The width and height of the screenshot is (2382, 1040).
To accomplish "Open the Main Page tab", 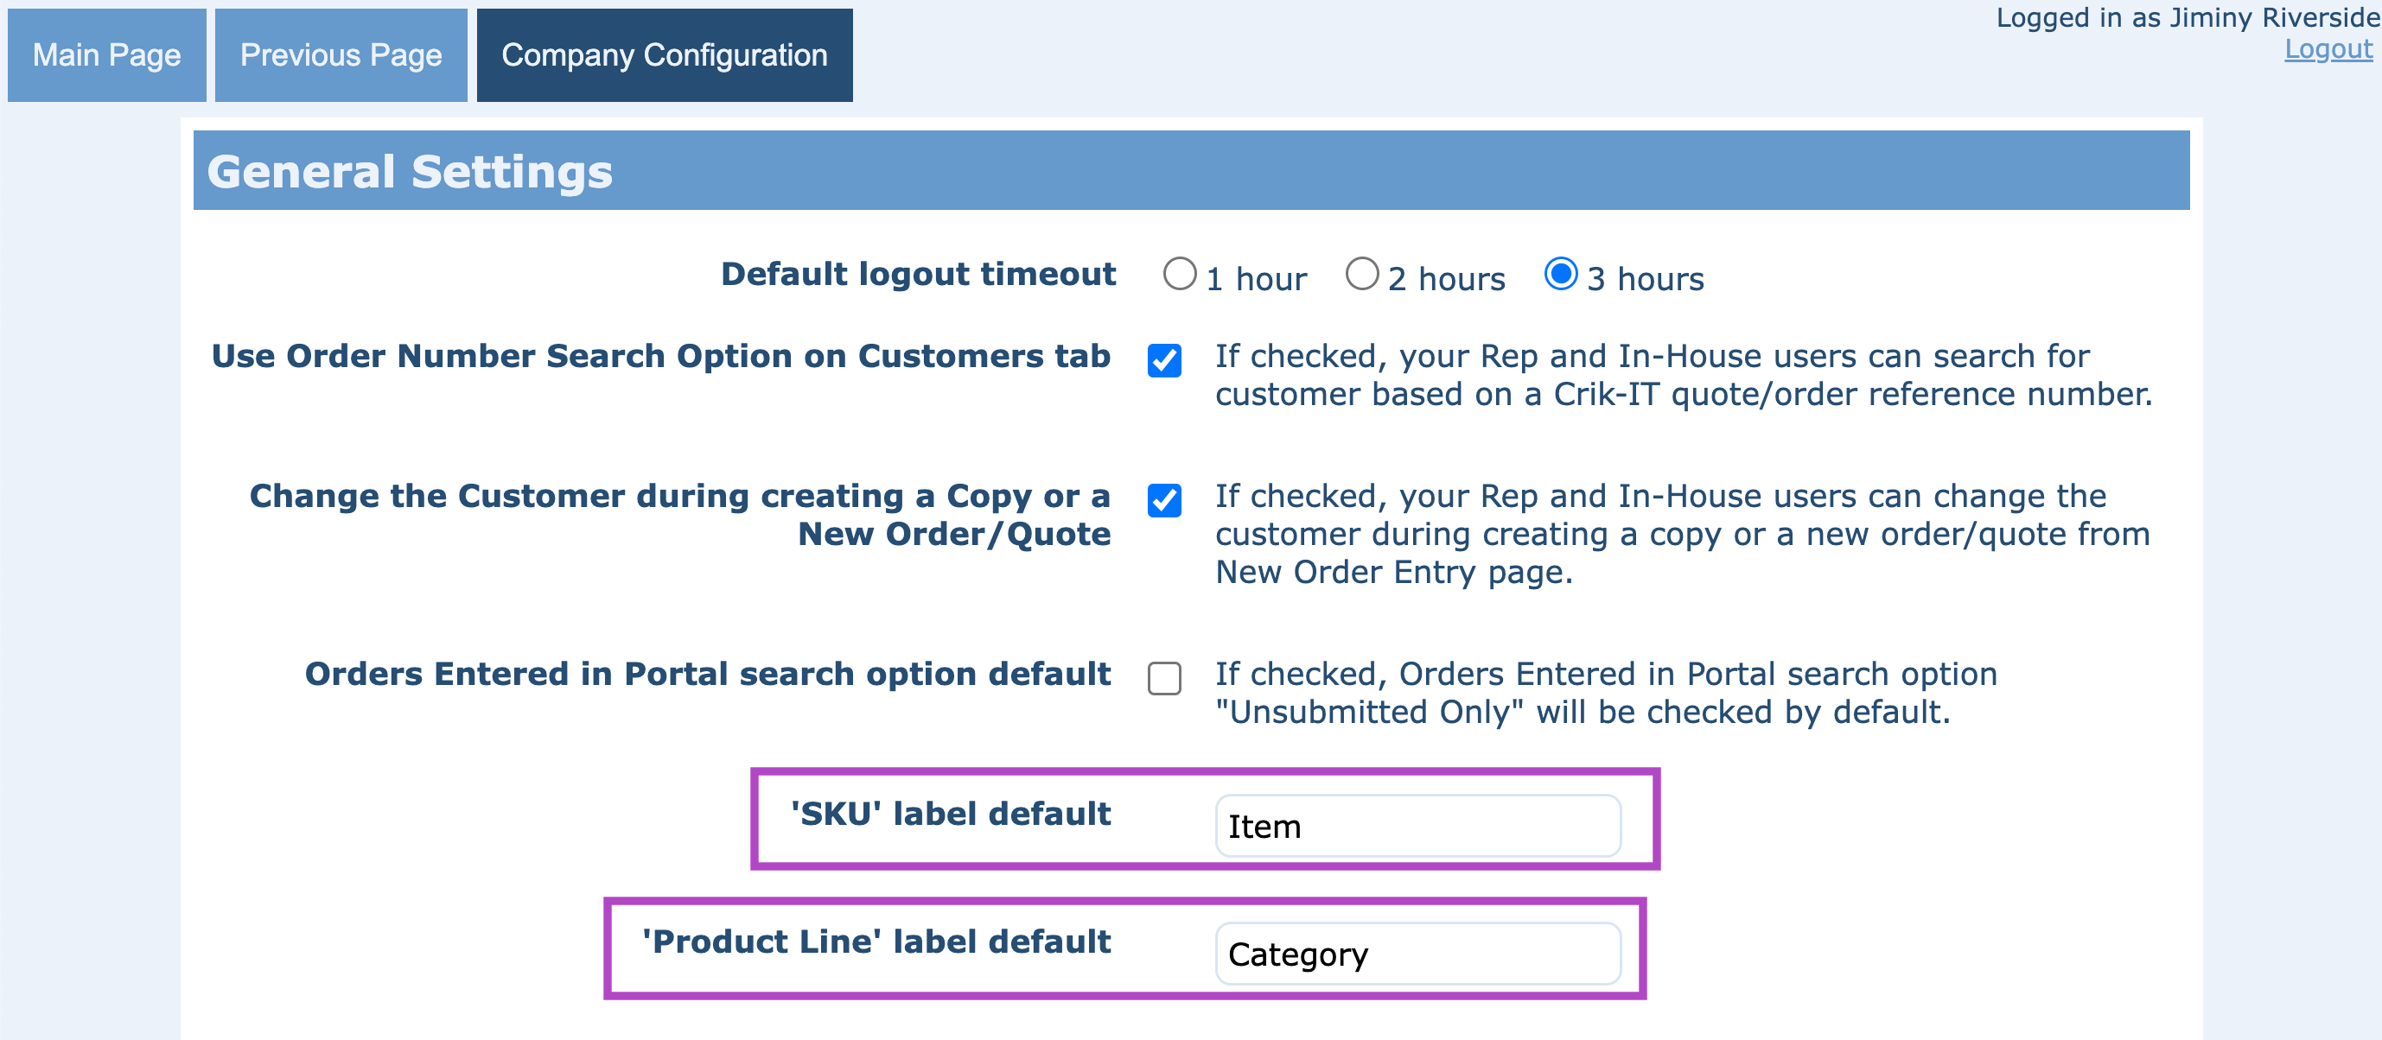I will pos(106,55).
